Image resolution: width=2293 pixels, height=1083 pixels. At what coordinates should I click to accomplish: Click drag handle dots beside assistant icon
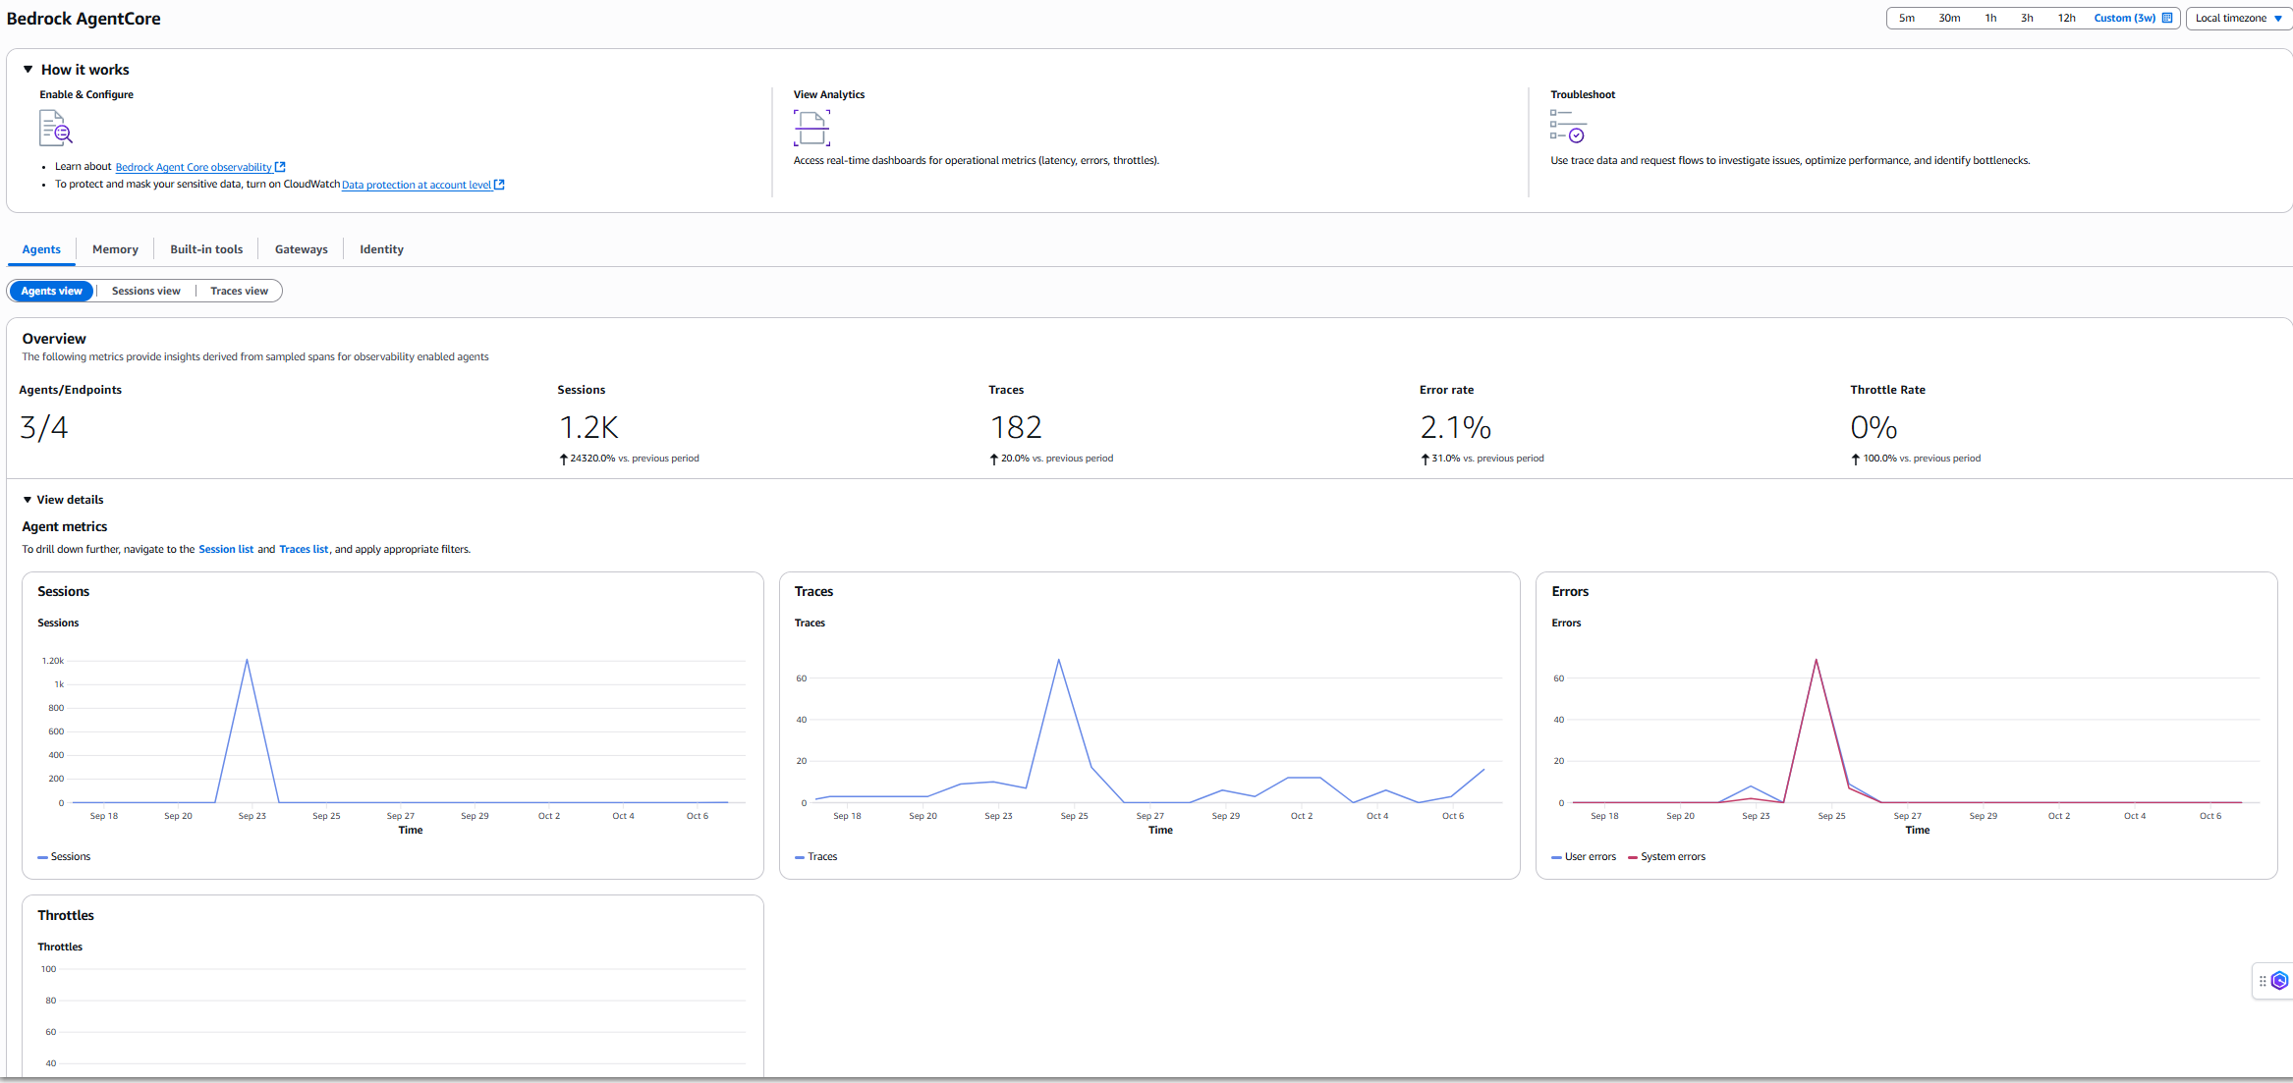[2263, 981]
